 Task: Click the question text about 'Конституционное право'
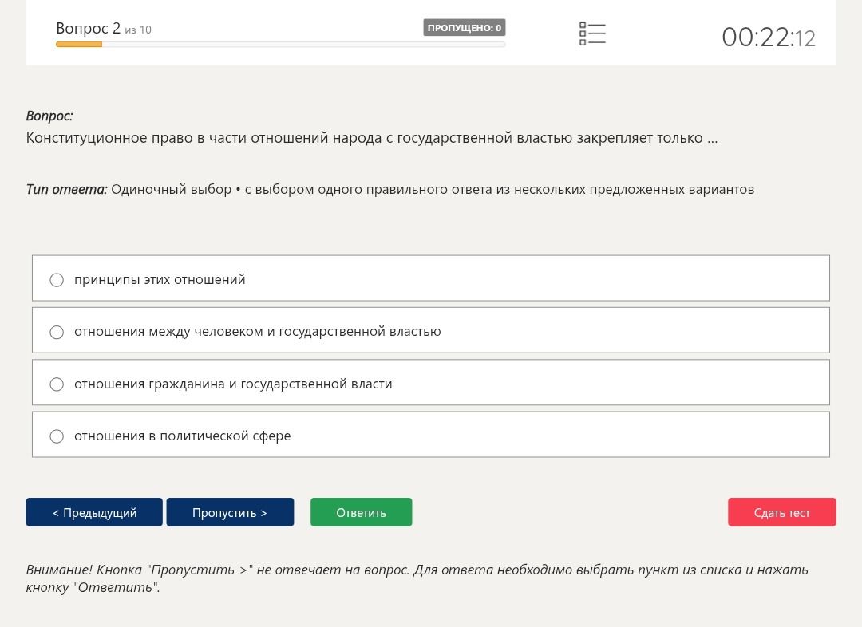point(372,138)
